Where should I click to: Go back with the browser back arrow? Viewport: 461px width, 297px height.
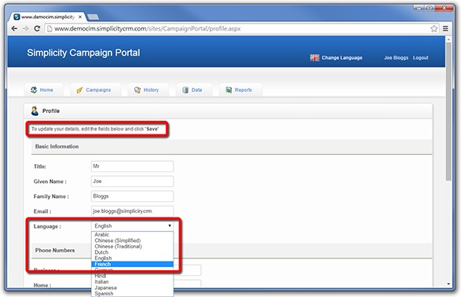tap(14, 28)
